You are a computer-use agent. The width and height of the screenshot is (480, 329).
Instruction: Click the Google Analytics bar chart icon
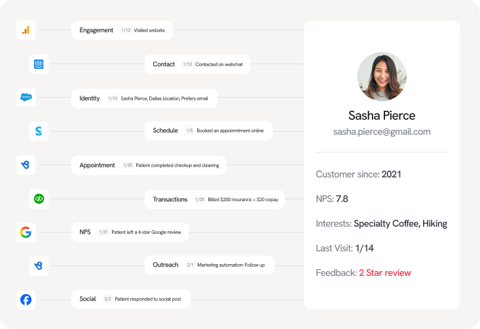click(26, 30)
